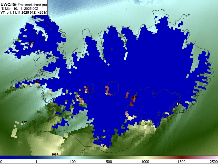This screenshot has height=164, width=218.
Task: Click the map value label 1667
Action: [x=88, y=92]
